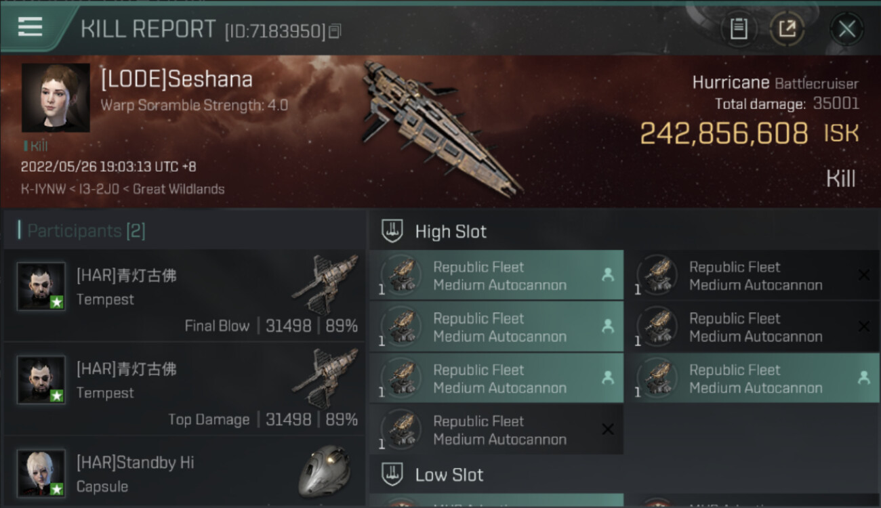Toggle person icon on first High Slot autocannon
Viewport: 881px width, 508px height.
coord(607,275)
